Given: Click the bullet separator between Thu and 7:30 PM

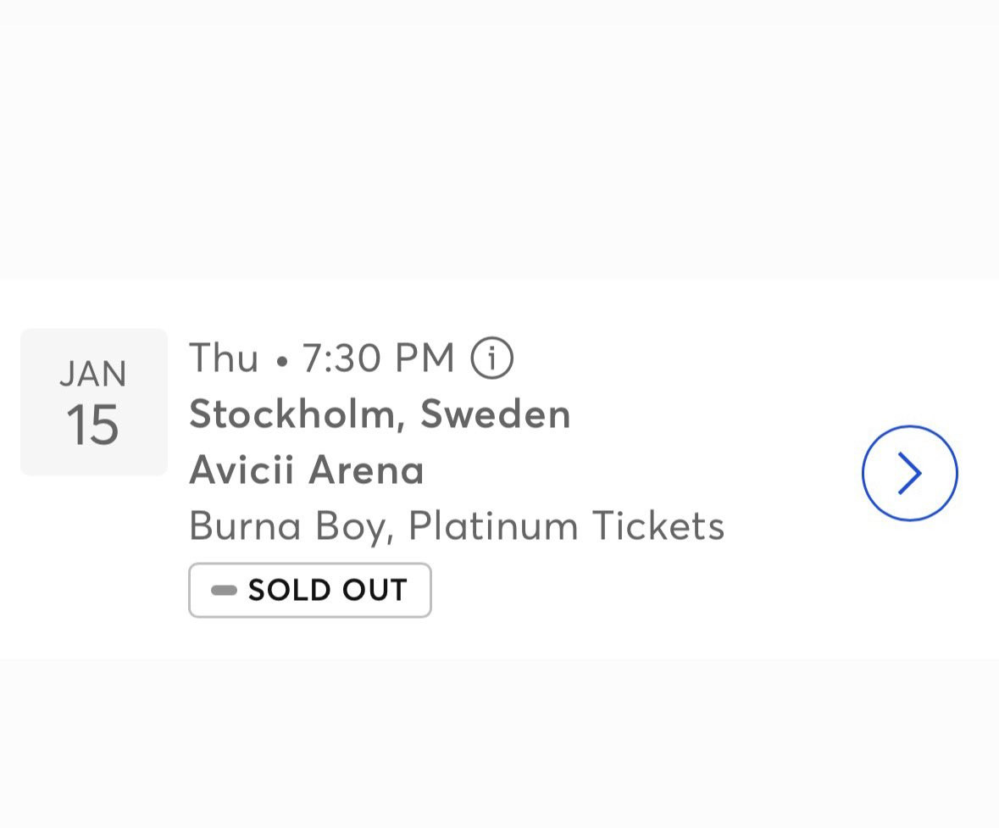Looking at the screenshot, I should point(281,362).
